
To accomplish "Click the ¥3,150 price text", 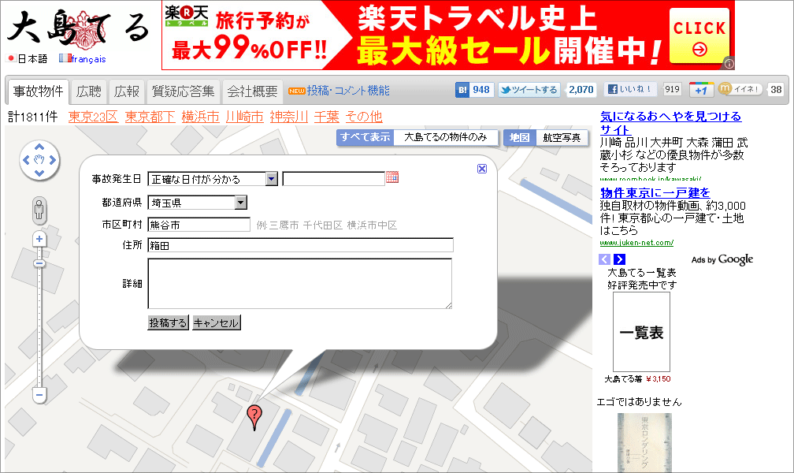I will point(659,378).
